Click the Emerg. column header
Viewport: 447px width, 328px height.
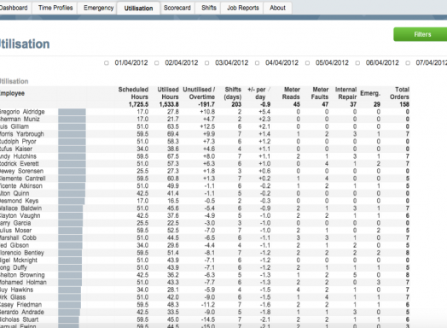click(370, 93)
